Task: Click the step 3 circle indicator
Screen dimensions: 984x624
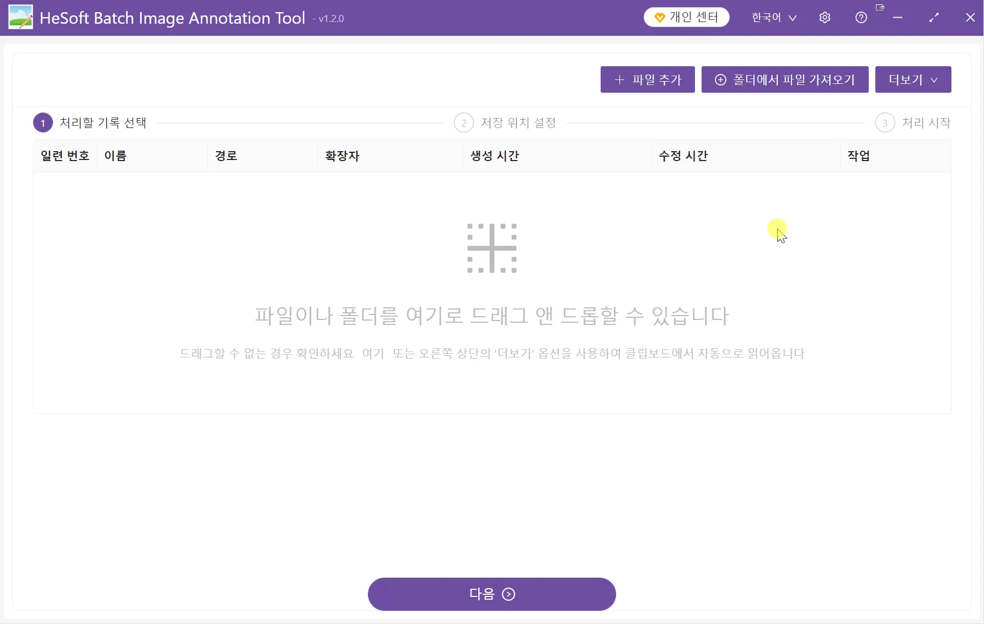Action: (x=885, y=123)
